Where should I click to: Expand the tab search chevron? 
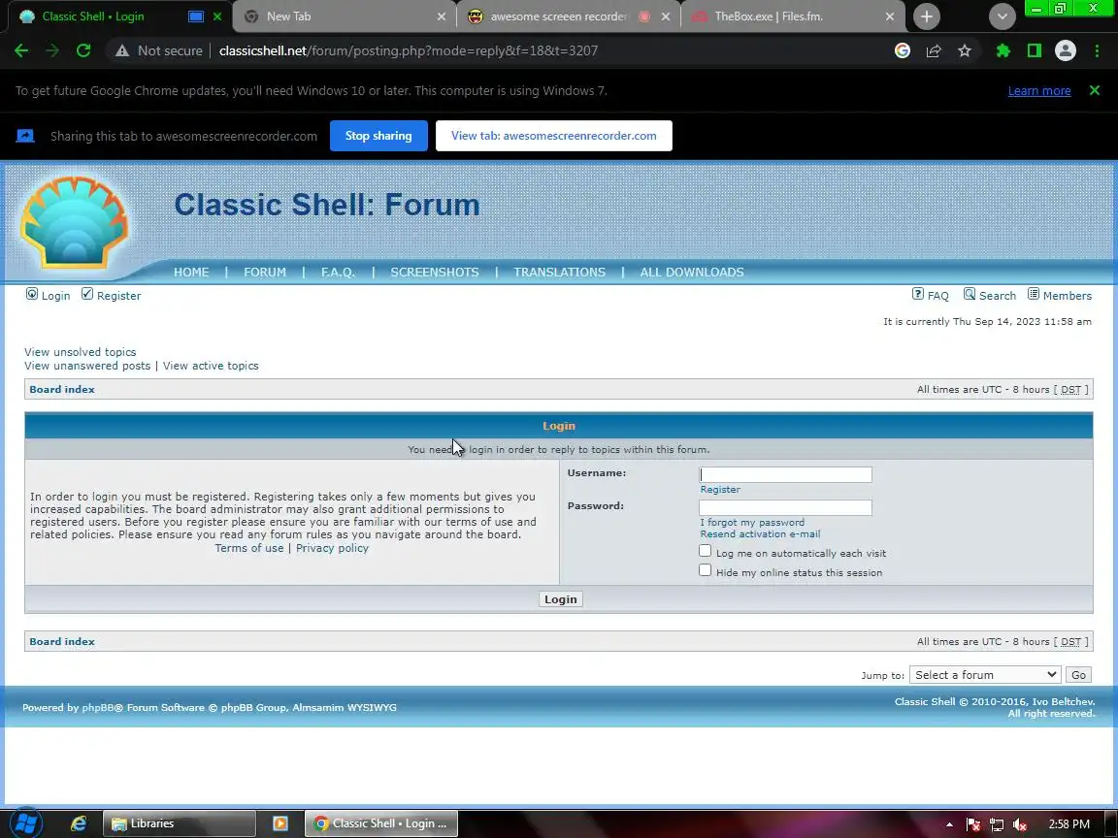click(x=1002, y=16)
